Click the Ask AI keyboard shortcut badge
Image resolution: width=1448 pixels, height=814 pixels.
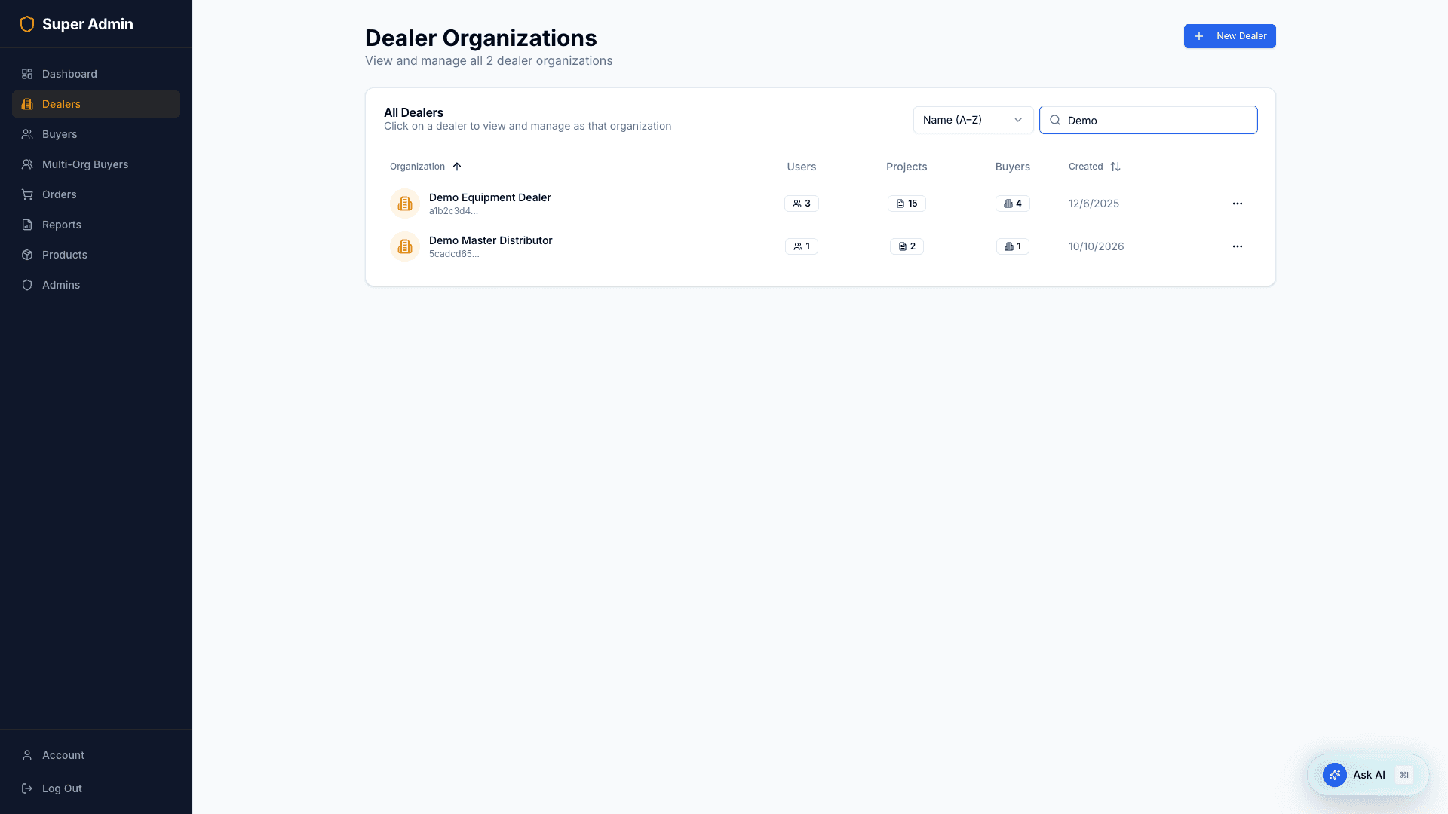pyautogui.click(x=1404, y=775)
